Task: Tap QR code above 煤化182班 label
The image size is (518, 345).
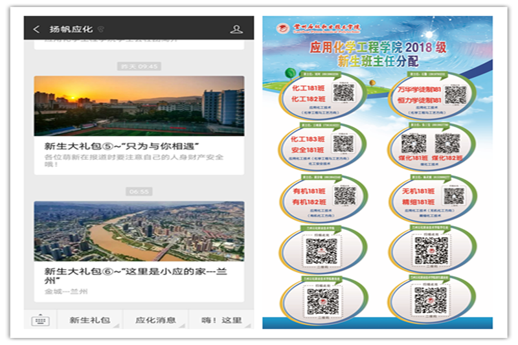Action: point(447,143)
